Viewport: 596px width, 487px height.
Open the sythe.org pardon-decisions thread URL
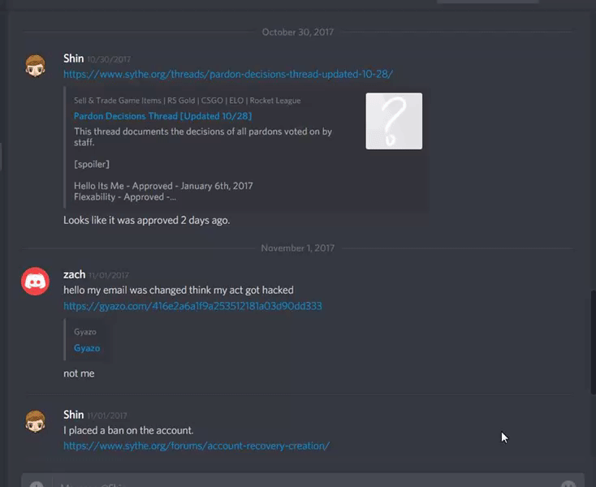[228, 74]
